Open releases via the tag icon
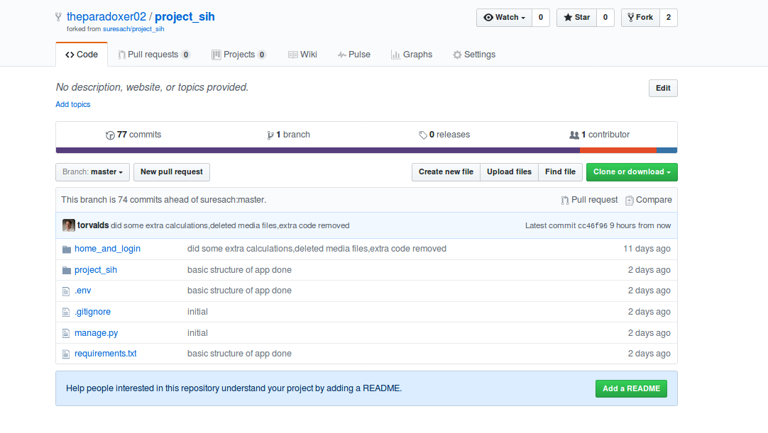768x433 pixels. point(424,135)
